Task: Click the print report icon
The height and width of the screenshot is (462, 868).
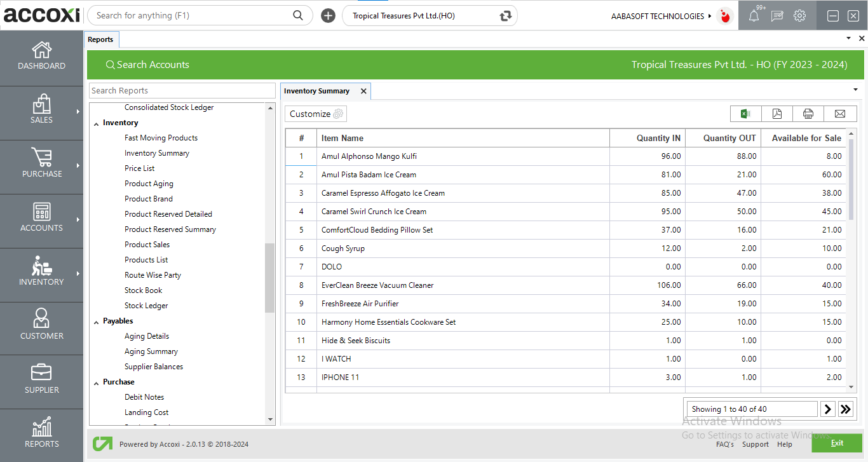Action: pyautogui.click(x=808, y=114)
